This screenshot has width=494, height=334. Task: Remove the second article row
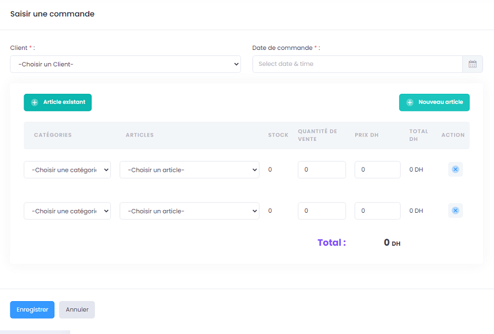coord(455,211)
